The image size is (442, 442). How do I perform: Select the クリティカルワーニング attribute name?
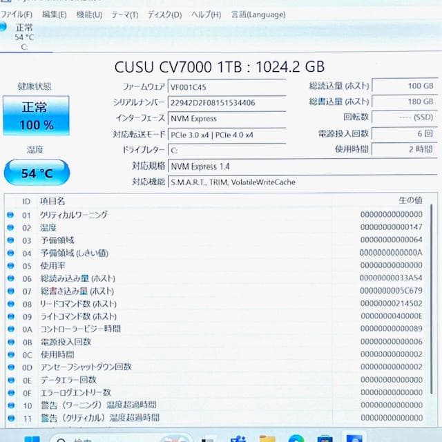tap(74, 215)
